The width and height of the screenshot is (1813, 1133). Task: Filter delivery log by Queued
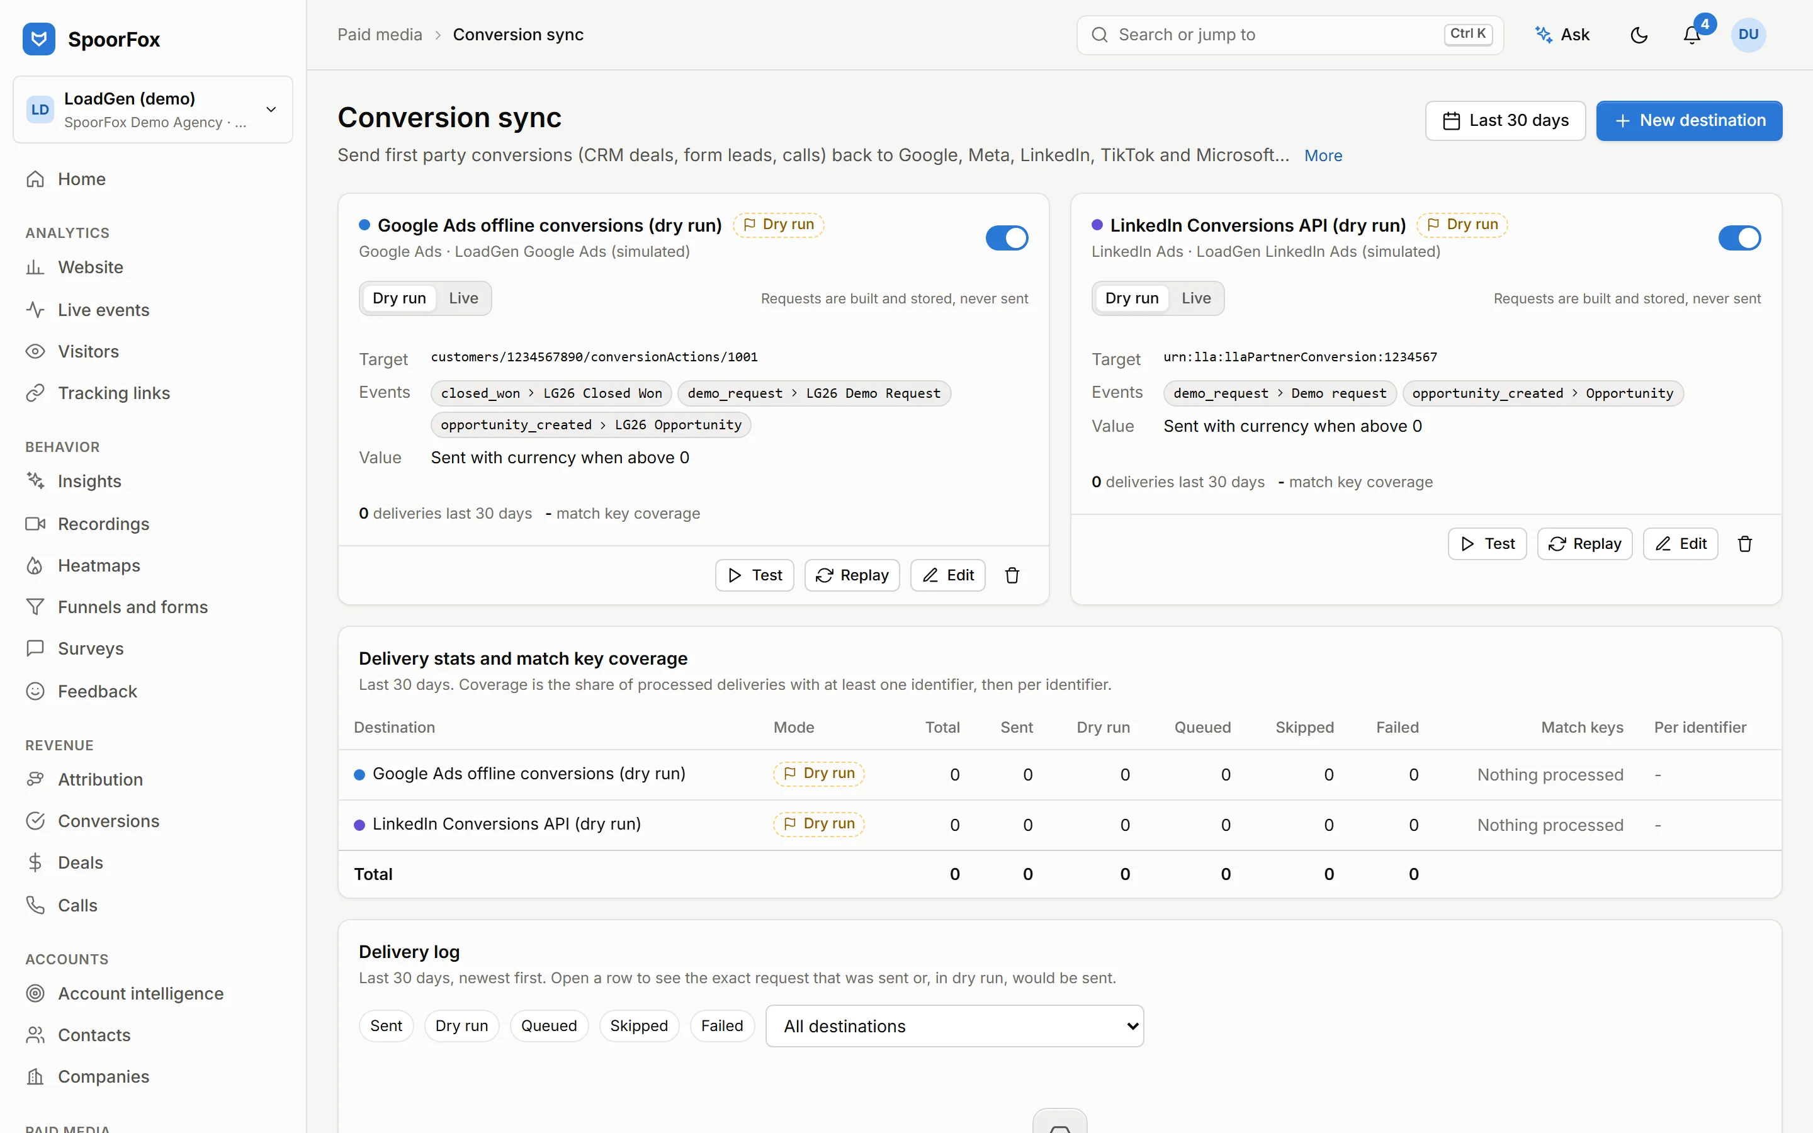[x=549, y=1026]
